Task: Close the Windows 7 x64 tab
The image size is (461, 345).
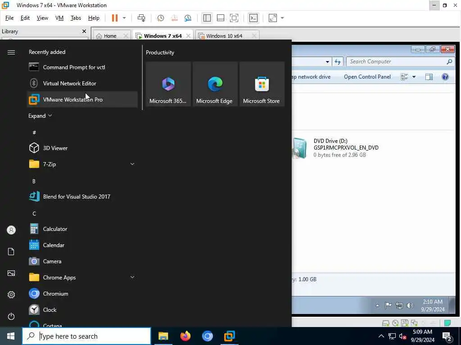Action: click(188, 36)
